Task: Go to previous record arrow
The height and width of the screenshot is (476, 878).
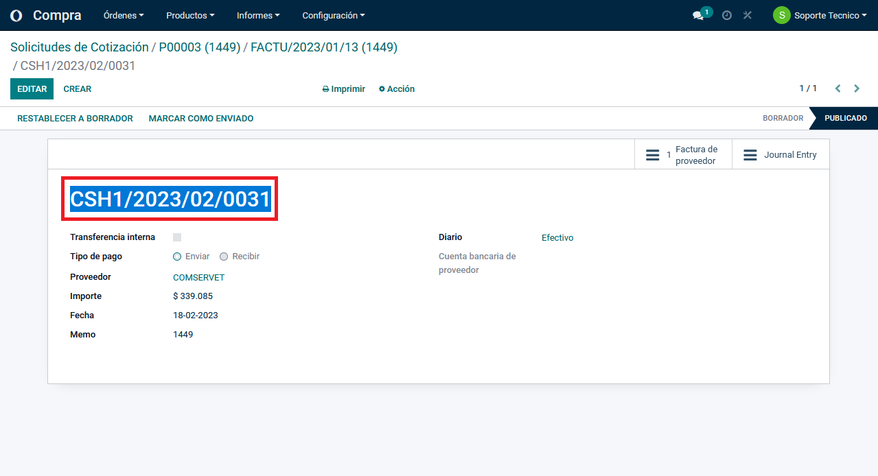Action: coord(837,88)
